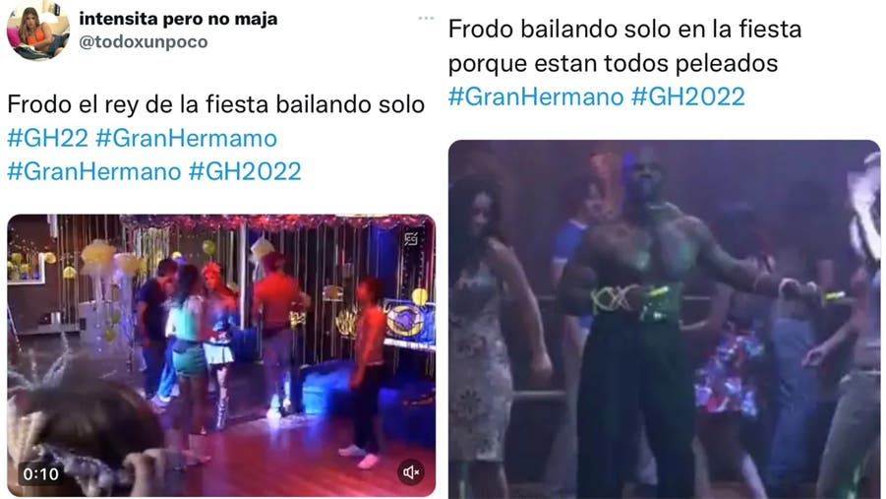The height and width of the screenshot is (499, 886).
Task: Open the #GH22 hashtag
Action: (48, 139)
